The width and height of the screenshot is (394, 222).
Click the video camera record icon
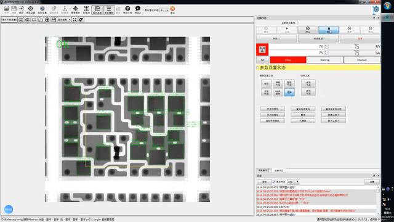(27, 20)
